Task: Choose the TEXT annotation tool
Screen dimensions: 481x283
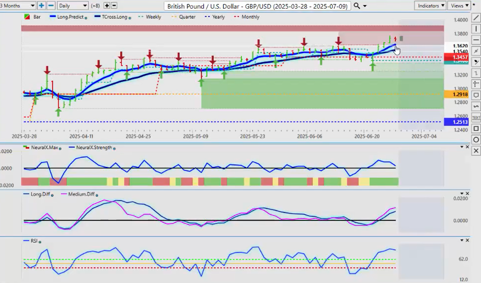Action: pyautogui.click(x=476, y=117)
